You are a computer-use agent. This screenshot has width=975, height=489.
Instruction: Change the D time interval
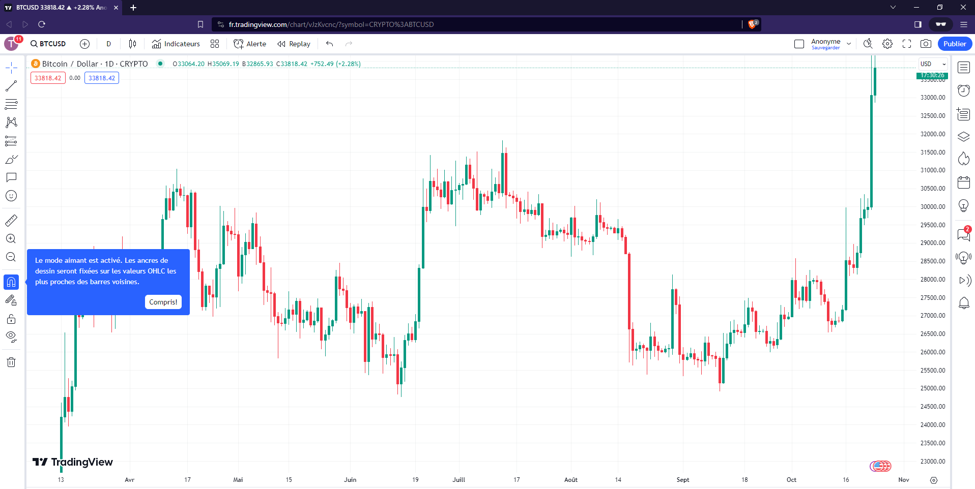coord(108,44)
